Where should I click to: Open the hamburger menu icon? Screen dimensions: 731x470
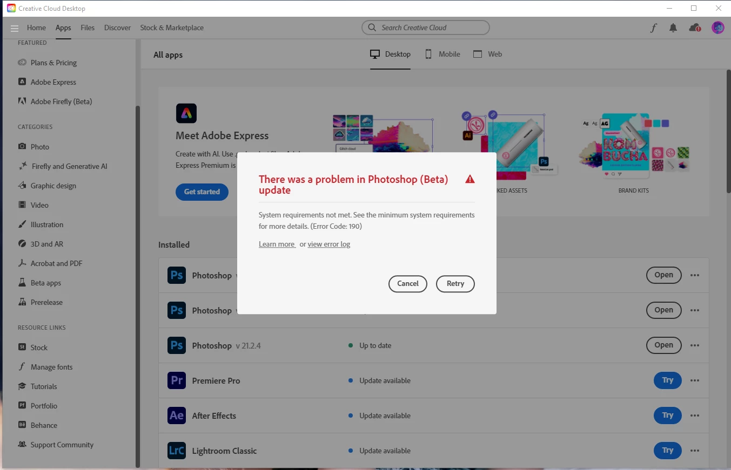(15, 28)
